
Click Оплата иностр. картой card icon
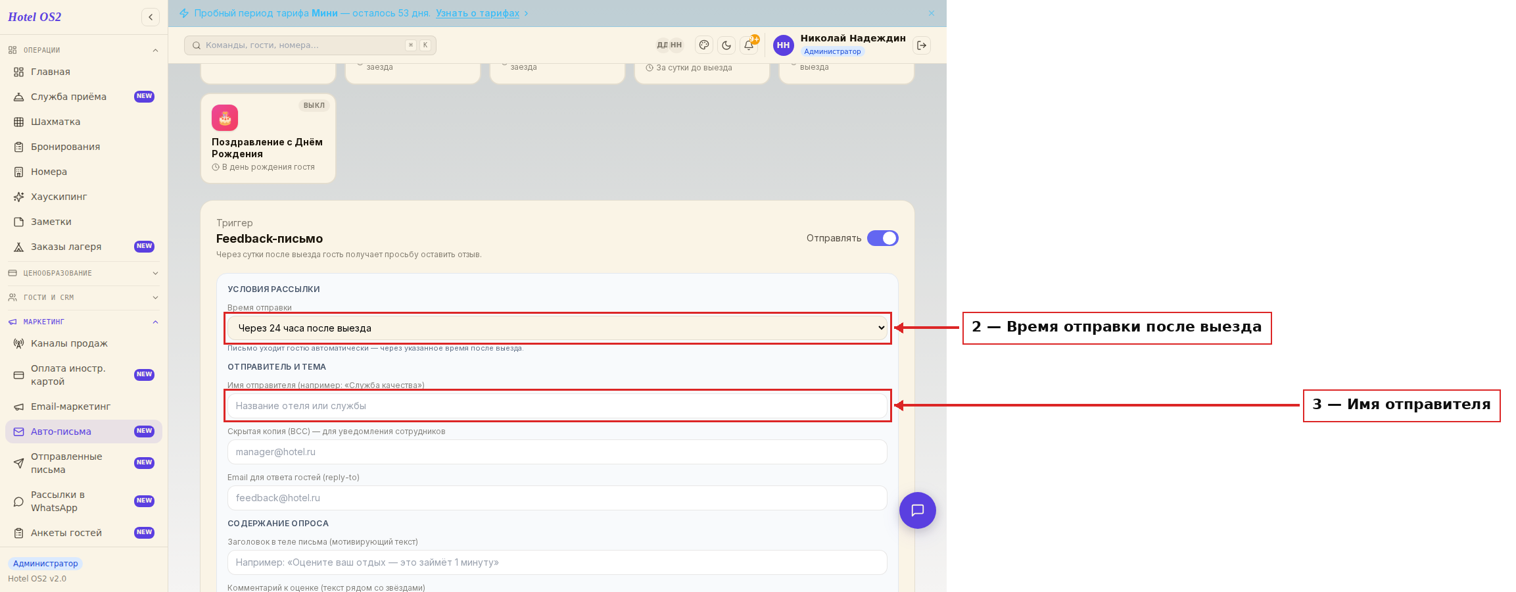coord(19,375)
